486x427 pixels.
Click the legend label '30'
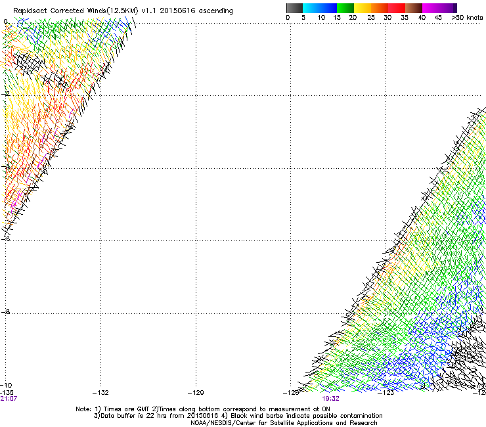[387, 18]
